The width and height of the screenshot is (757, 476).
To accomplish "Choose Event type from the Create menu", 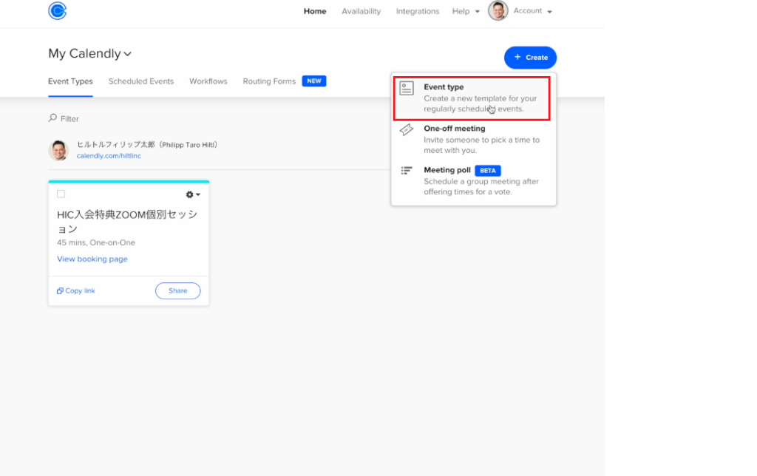I will click(x=472, y=98).
